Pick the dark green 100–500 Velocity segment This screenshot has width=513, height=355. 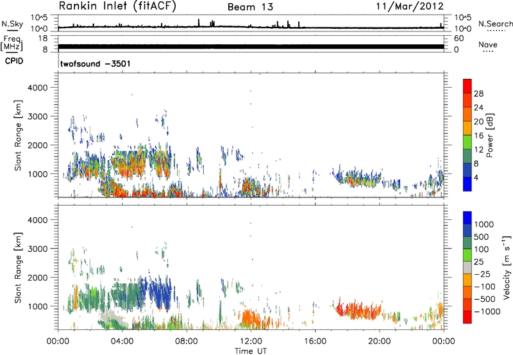[467, 243]
